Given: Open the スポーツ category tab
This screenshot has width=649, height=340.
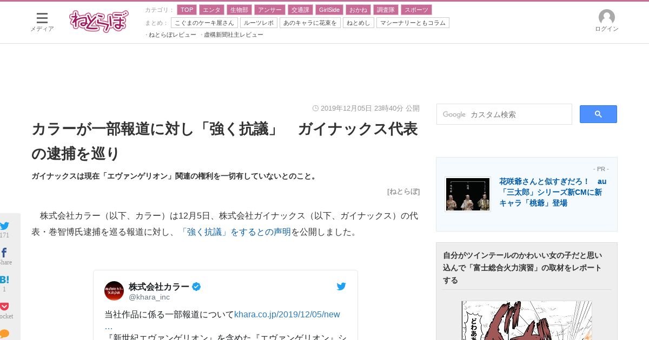Looking at the screenshot, I should 416,10.
